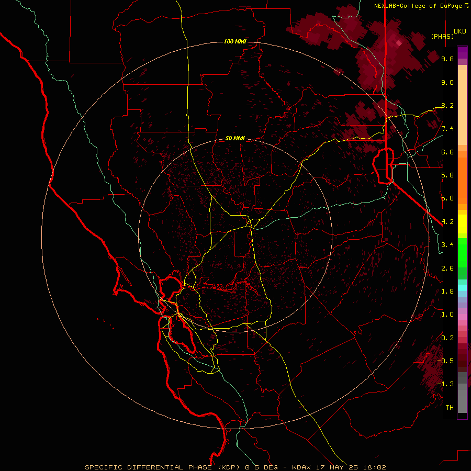Screen dimensions: 471x471
Task: Click the 100 NMI range ring label
Action: pyautogui.click(x=235, y=41)
